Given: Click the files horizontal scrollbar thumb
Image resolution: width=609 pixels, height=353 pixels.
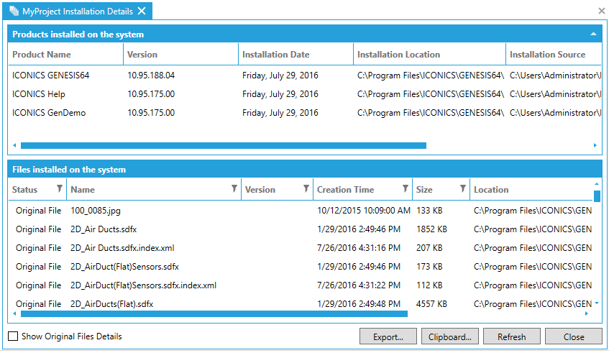Looking at the screenshot, I should tap(214, 313).
